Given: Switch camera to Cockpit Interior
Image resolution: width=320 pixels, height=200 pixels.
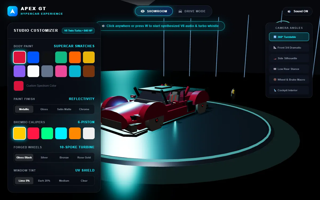Looking at the screenshot, I should click(x=289, y=90).
